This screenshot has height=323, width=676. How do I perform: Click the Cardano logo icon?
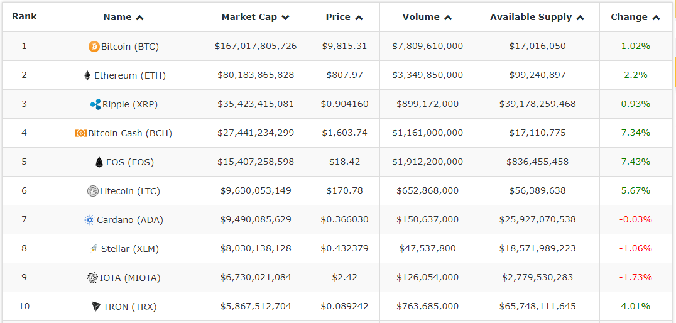click(x=89, y=220)
